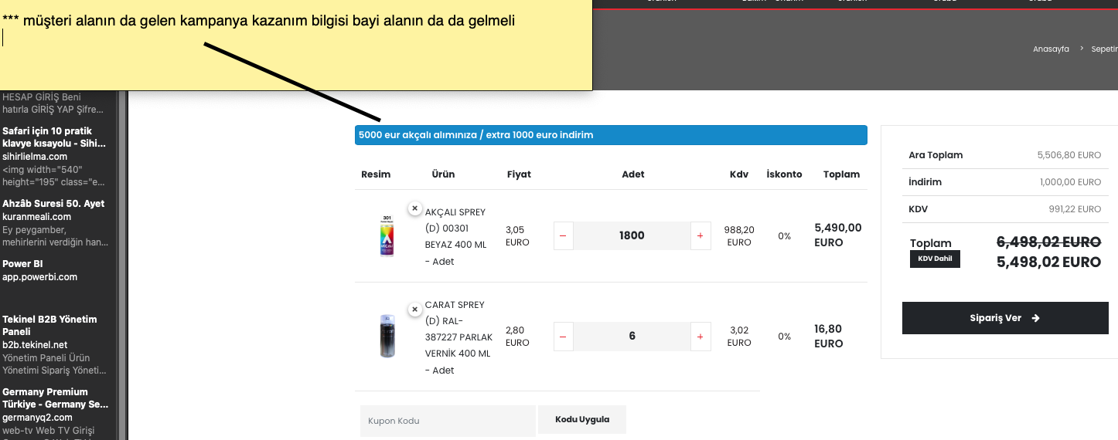The image size is (1118, 440).
Task: Click the quantity field showing 6
Action: (x=632, y=337)
